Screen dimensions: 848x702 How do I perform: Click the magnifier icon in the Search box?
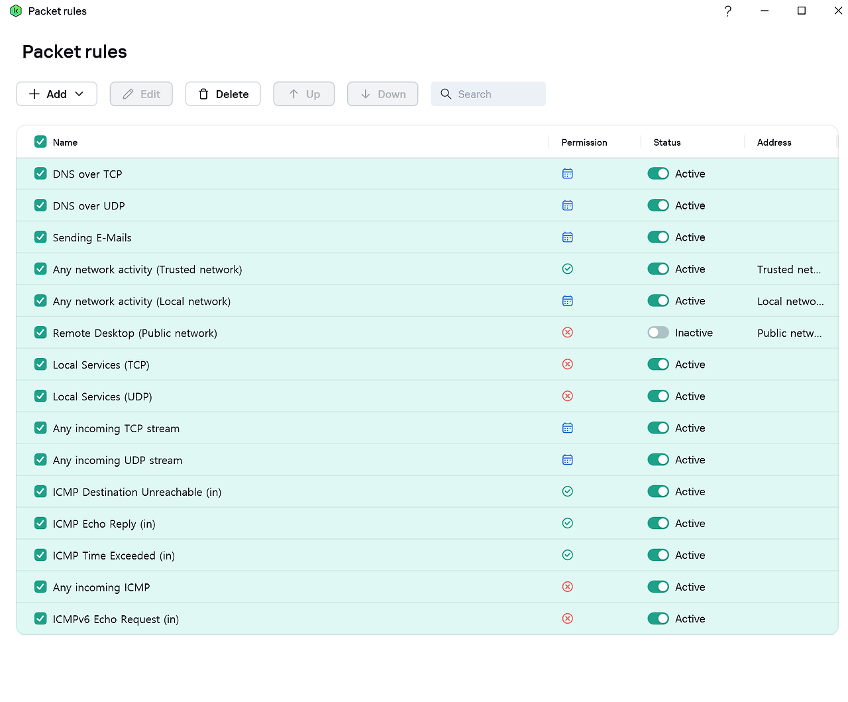click(446, 94)
